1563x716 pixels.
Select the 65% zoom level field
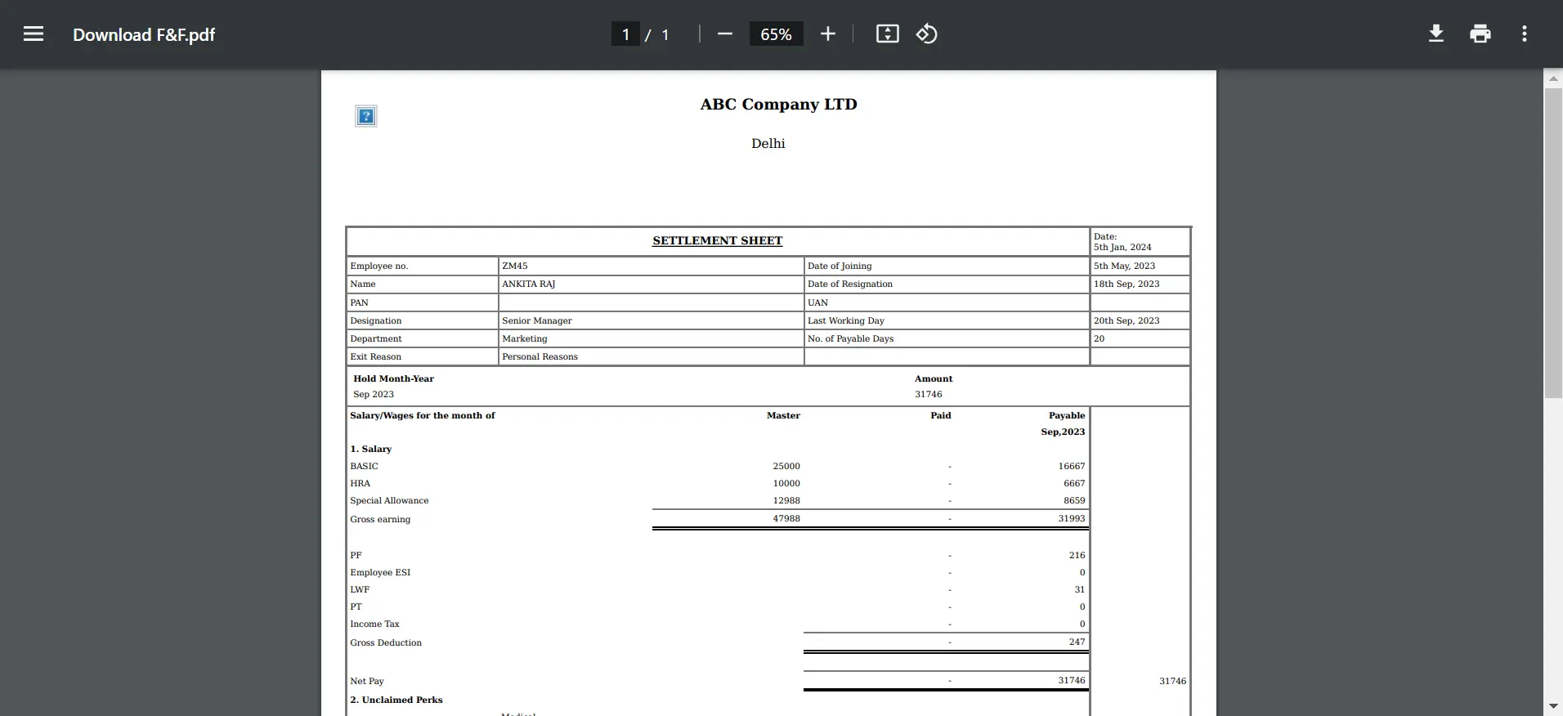pos(776,34)
